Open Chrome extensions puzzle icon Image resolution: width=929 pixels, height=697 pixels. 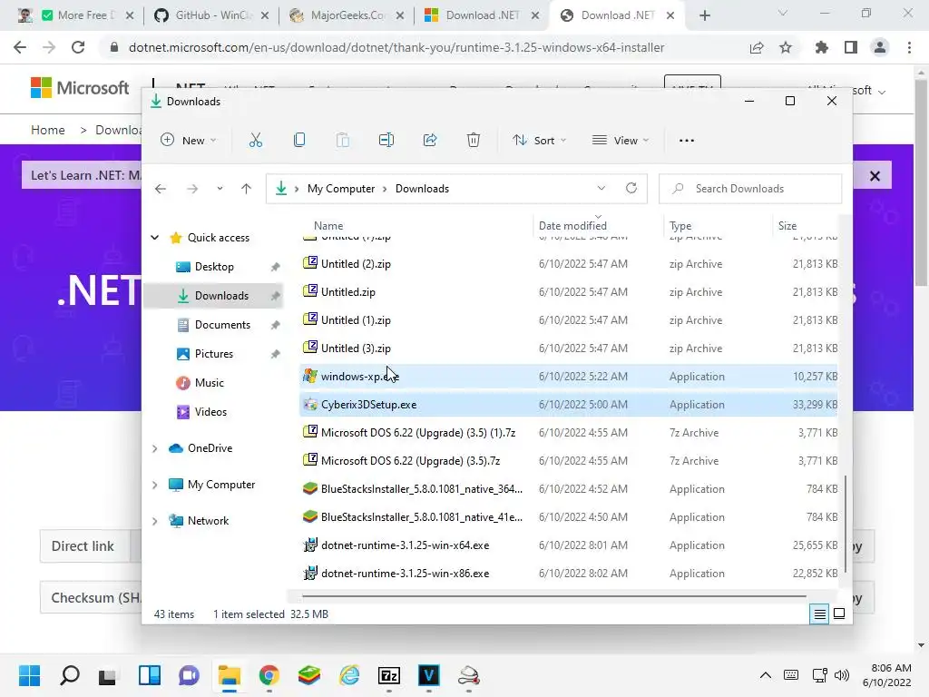(x=821, y=47)
